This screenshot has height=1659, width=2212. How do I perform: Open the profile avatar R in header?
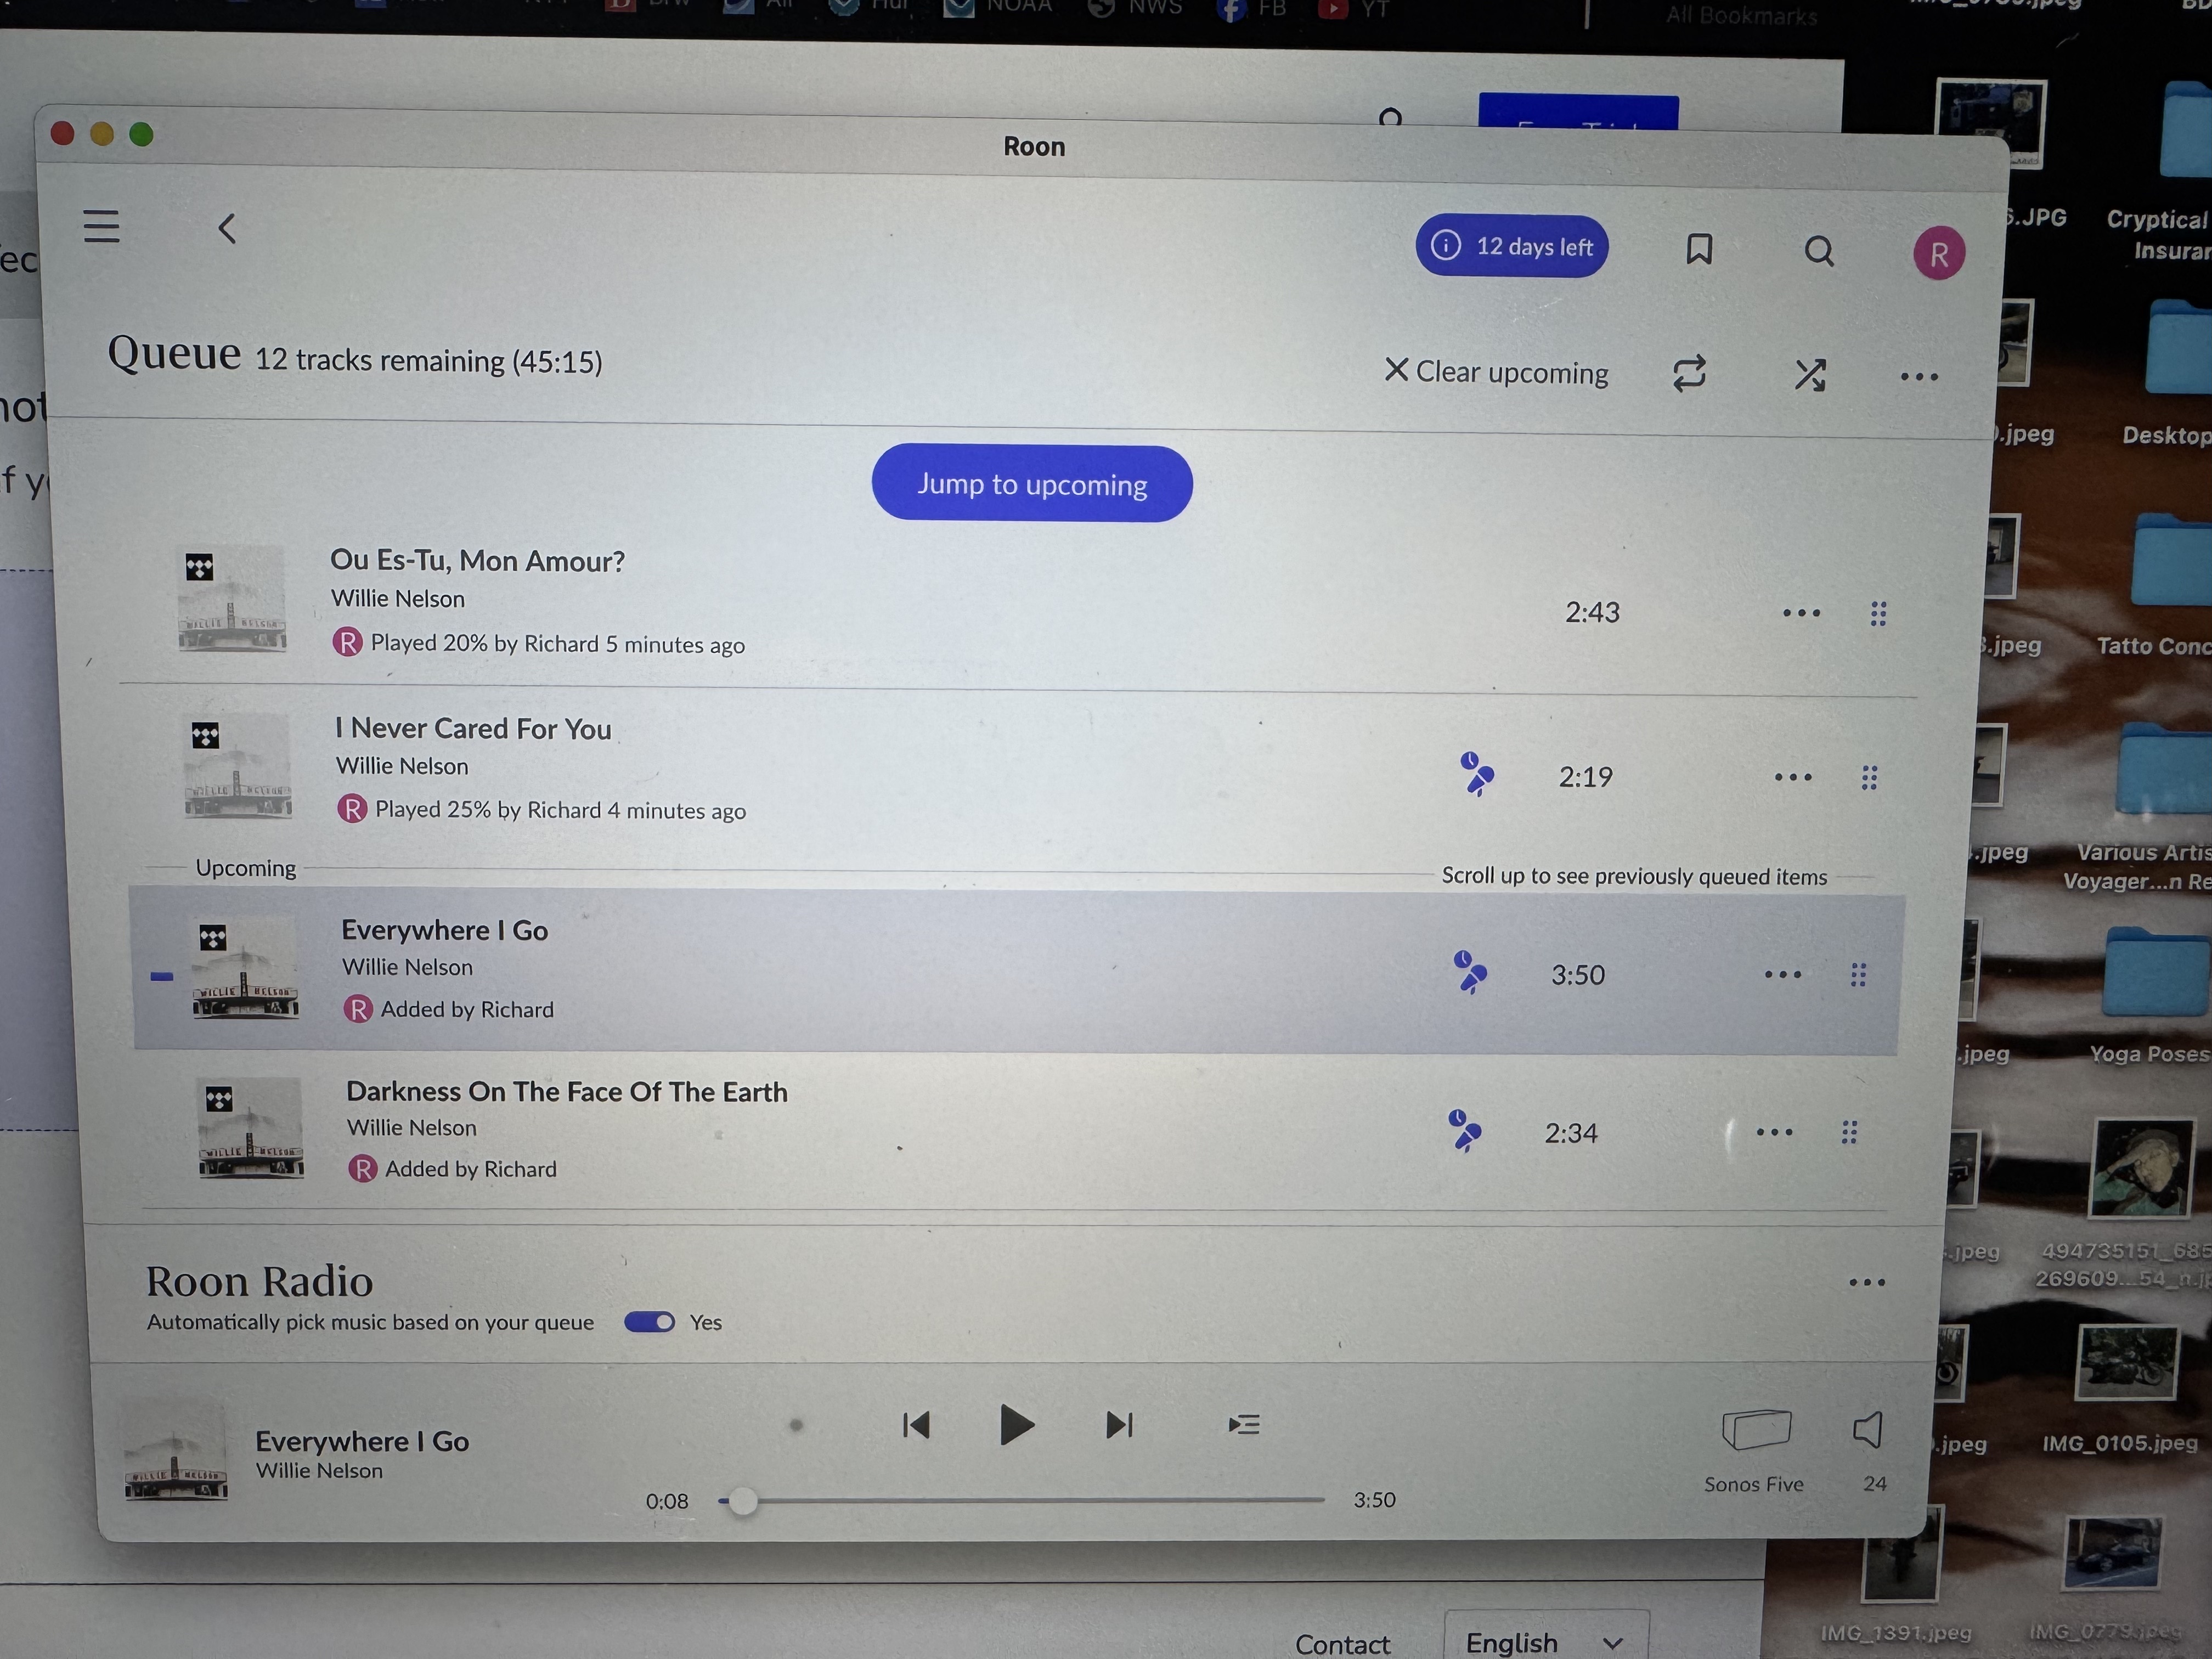(1938, 254)
